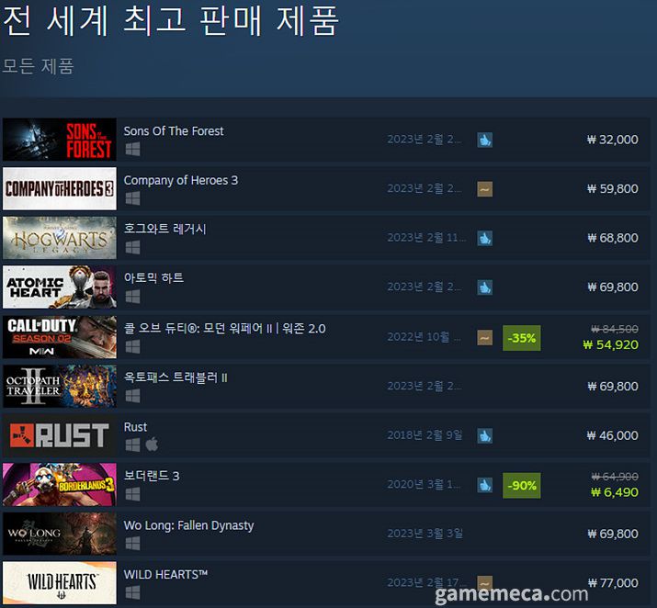Click the Hogwarts Legacy thumbs-up review icon

point(485,238)
